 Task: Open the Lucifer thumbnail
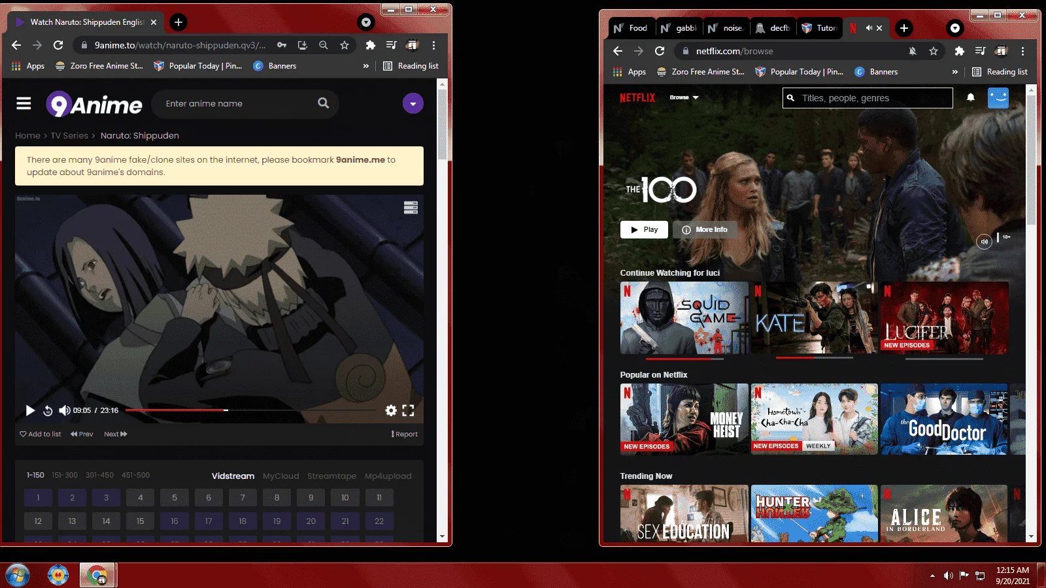944,318
